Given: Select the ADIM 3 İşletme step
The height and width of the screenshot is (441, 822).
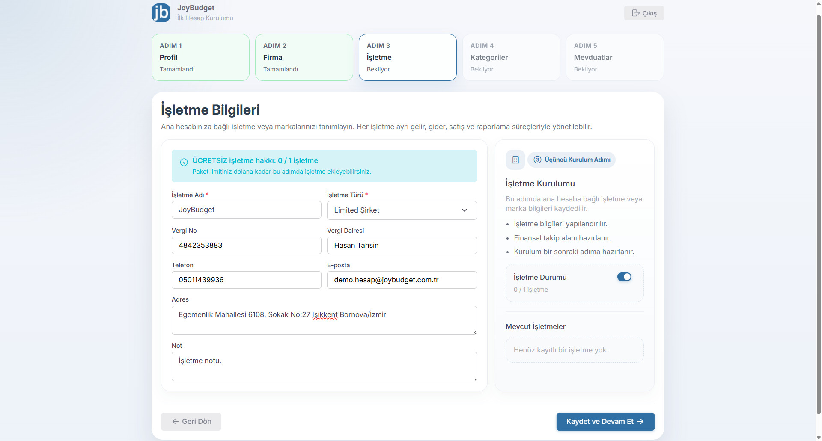Looking at the screenshot, I should 408,57.
